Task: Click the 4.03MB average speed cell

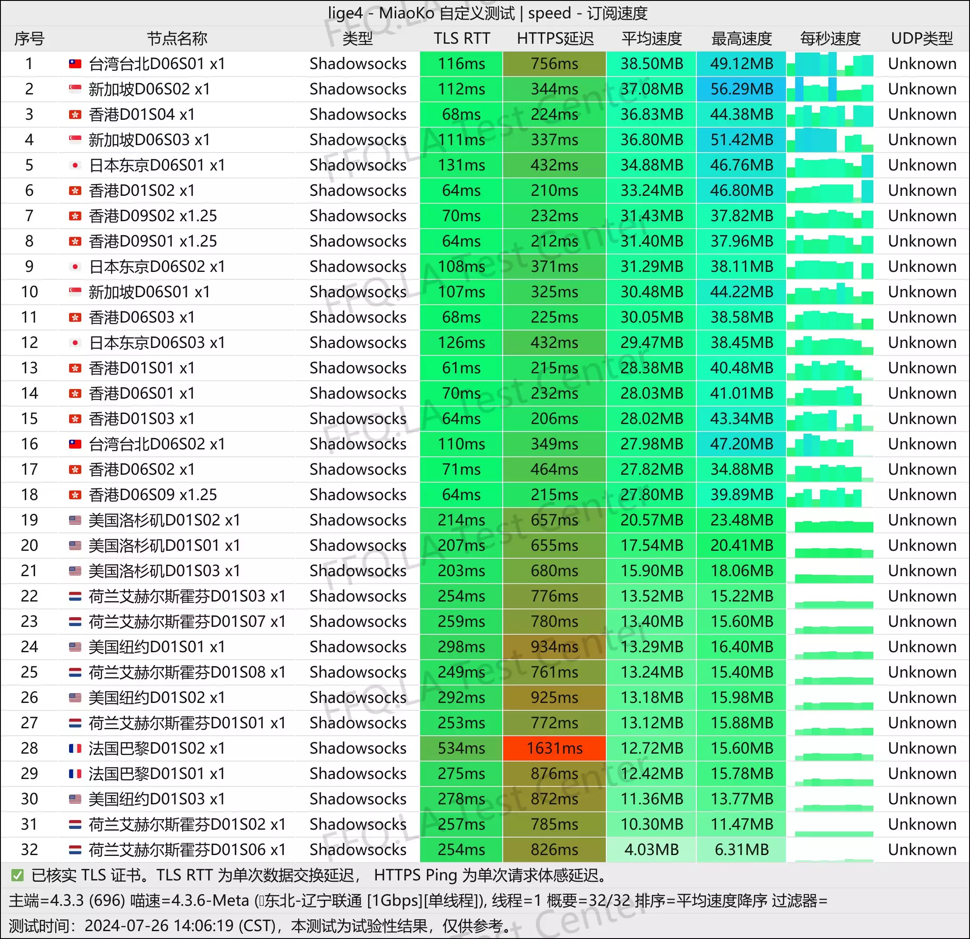Action: click(x=651, y=850)
